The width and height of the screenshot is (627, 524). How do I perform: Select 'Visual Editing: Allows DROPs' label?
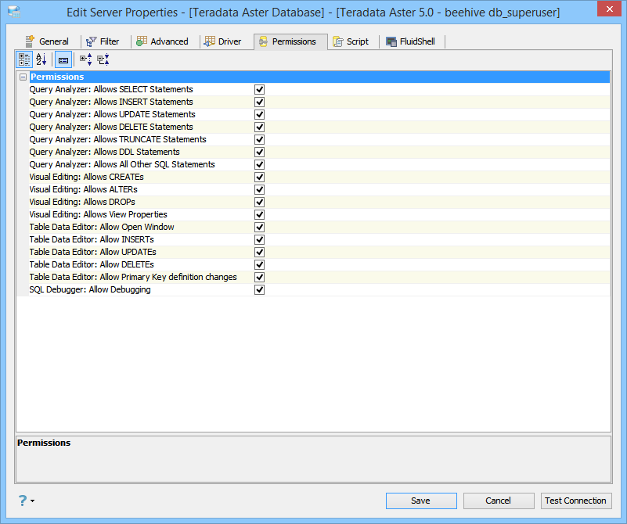(82, 202)
